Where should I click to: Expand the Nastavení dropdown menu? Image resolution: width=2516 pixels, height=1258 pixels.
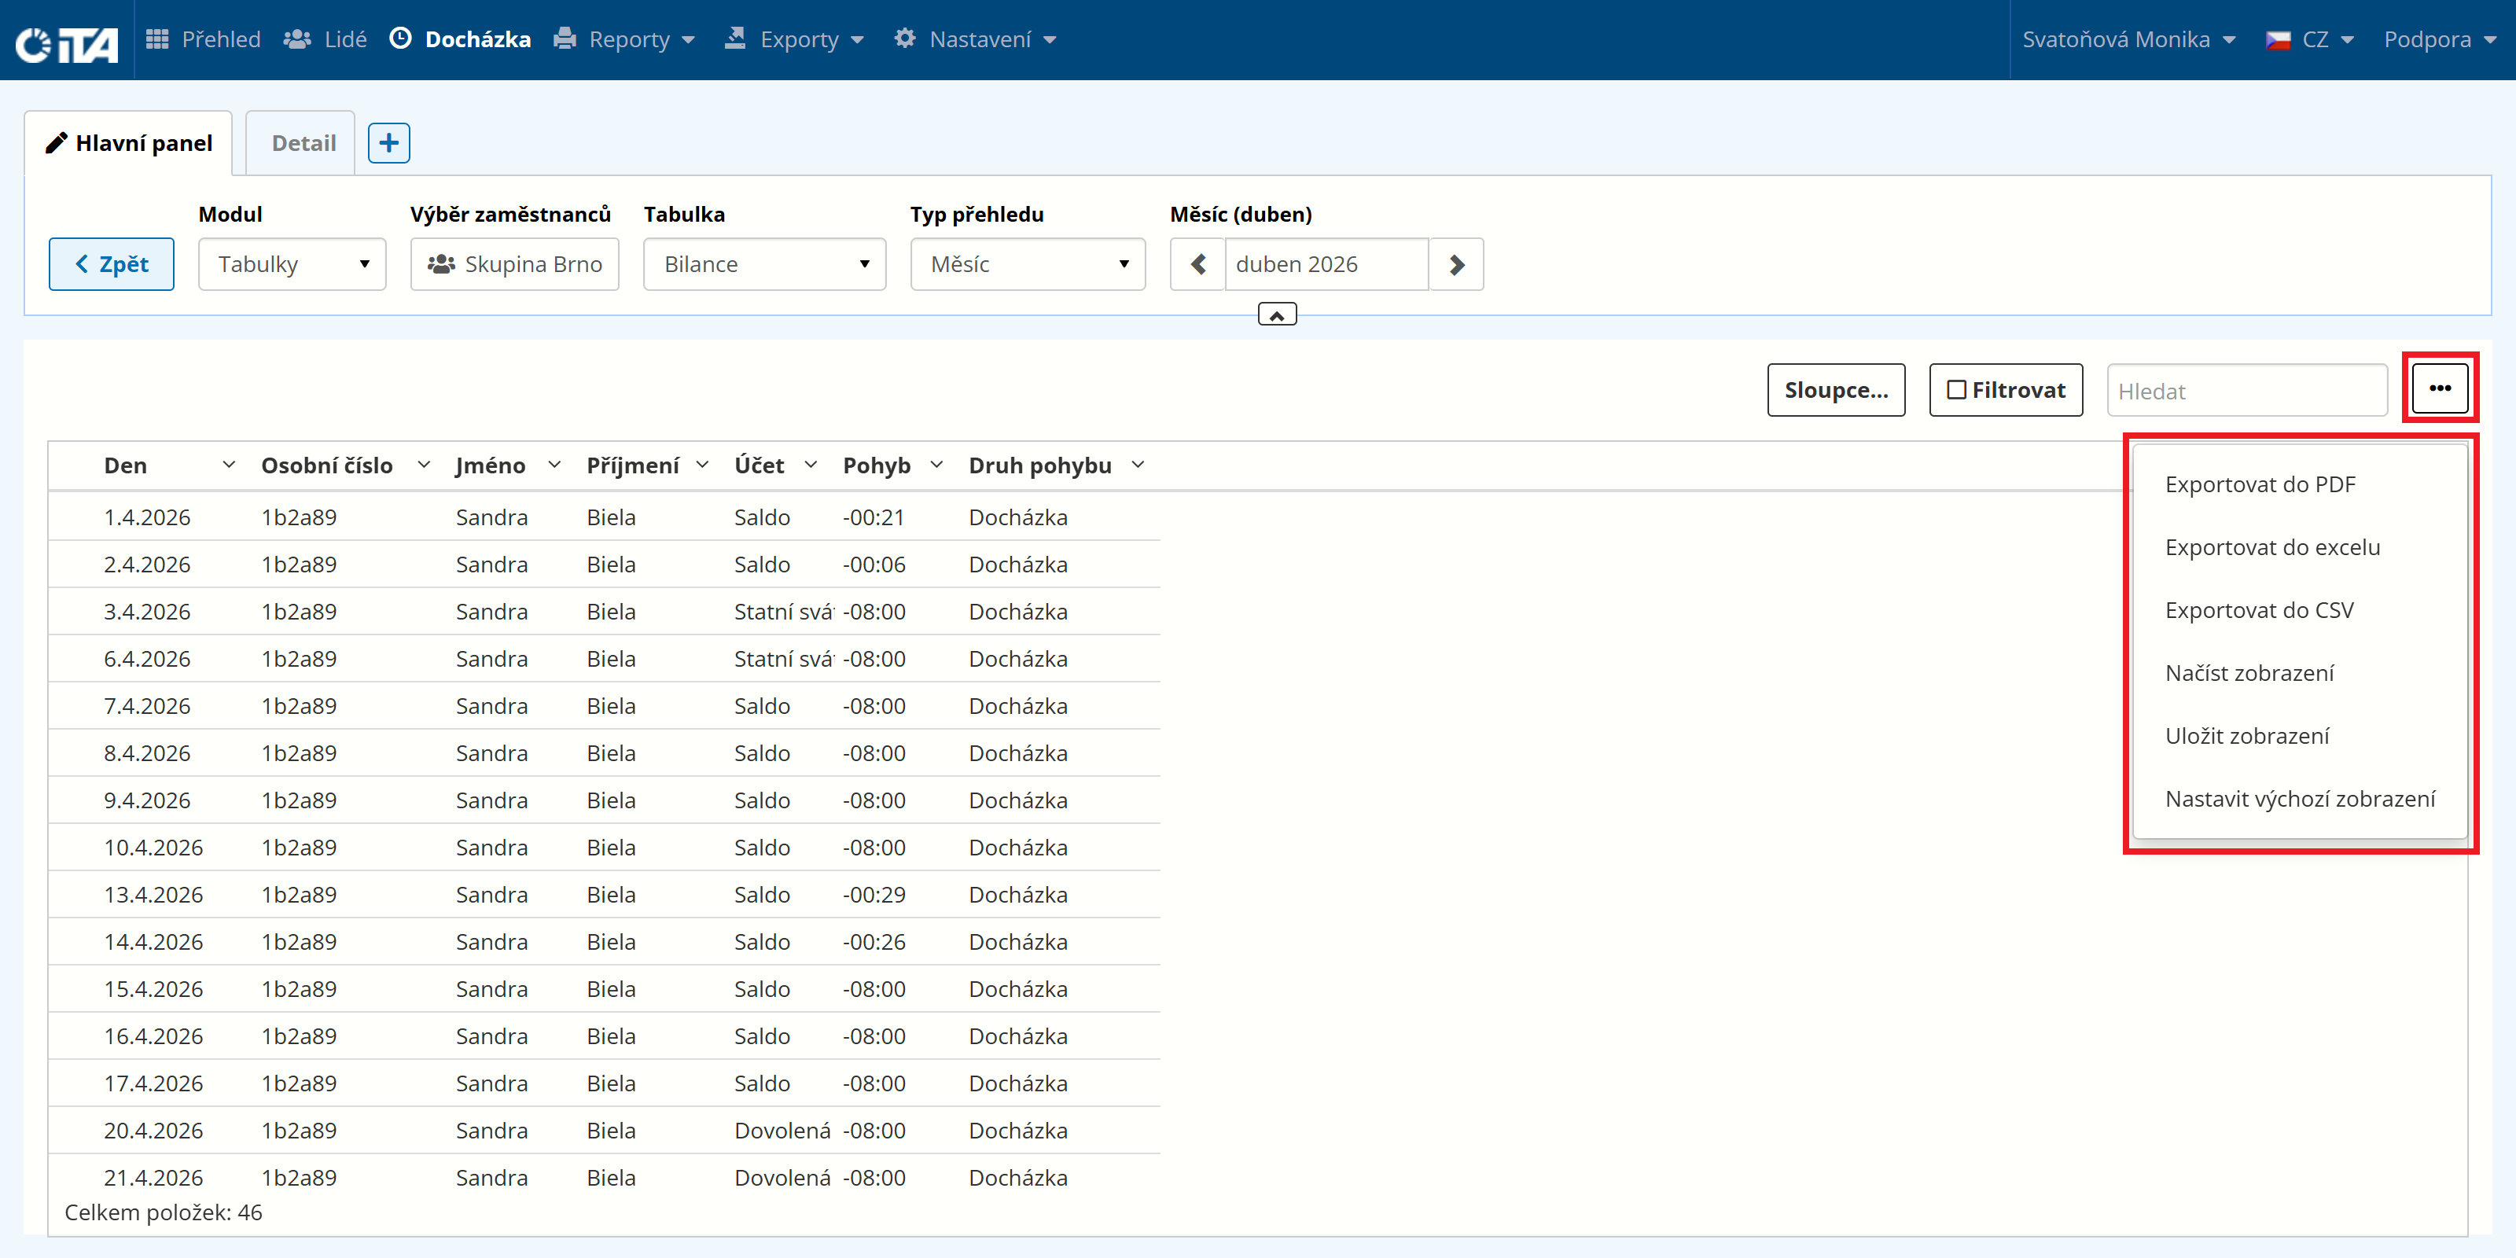(975, 39)
